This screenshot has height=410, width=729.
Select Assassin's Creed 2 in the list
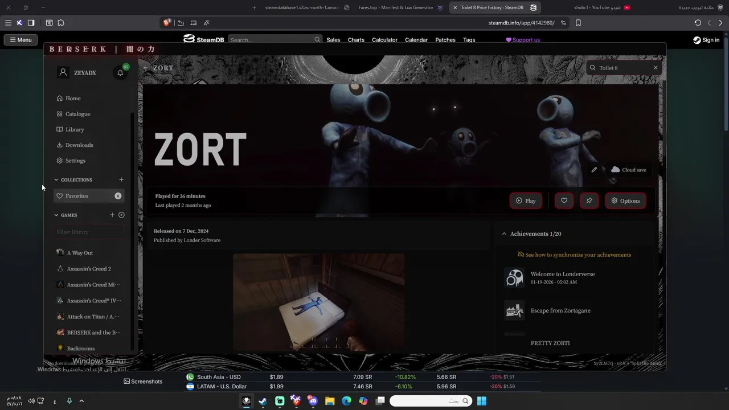(x=89, y=269)
